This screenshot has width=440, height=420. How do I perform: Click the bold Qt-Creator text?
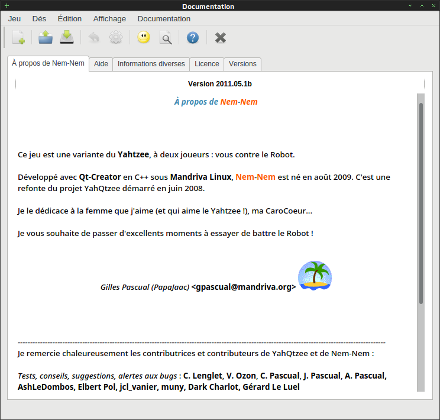tap(100, 177)
